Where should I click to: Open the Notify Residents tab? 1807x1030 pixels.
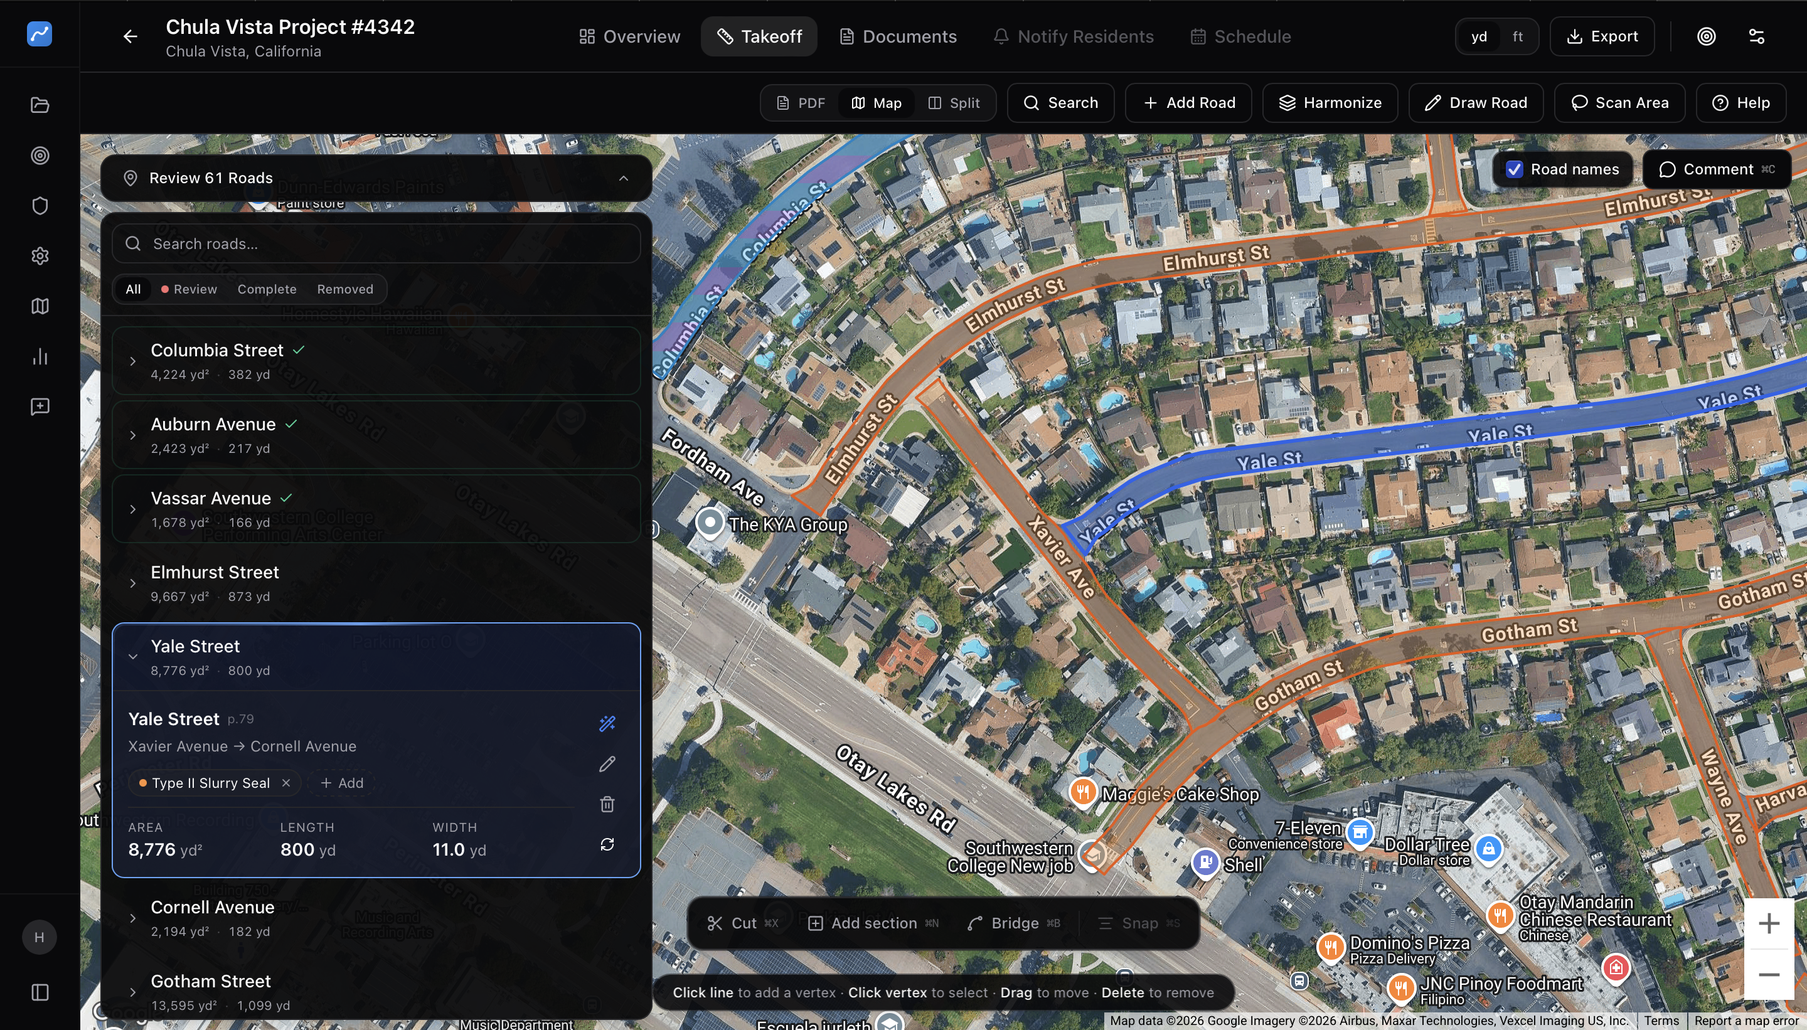1074,36
